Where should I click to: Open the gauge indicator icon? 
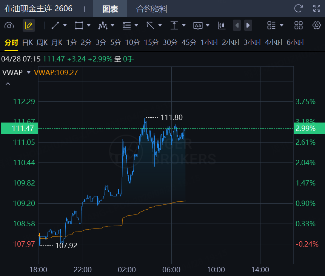[9, 26]
